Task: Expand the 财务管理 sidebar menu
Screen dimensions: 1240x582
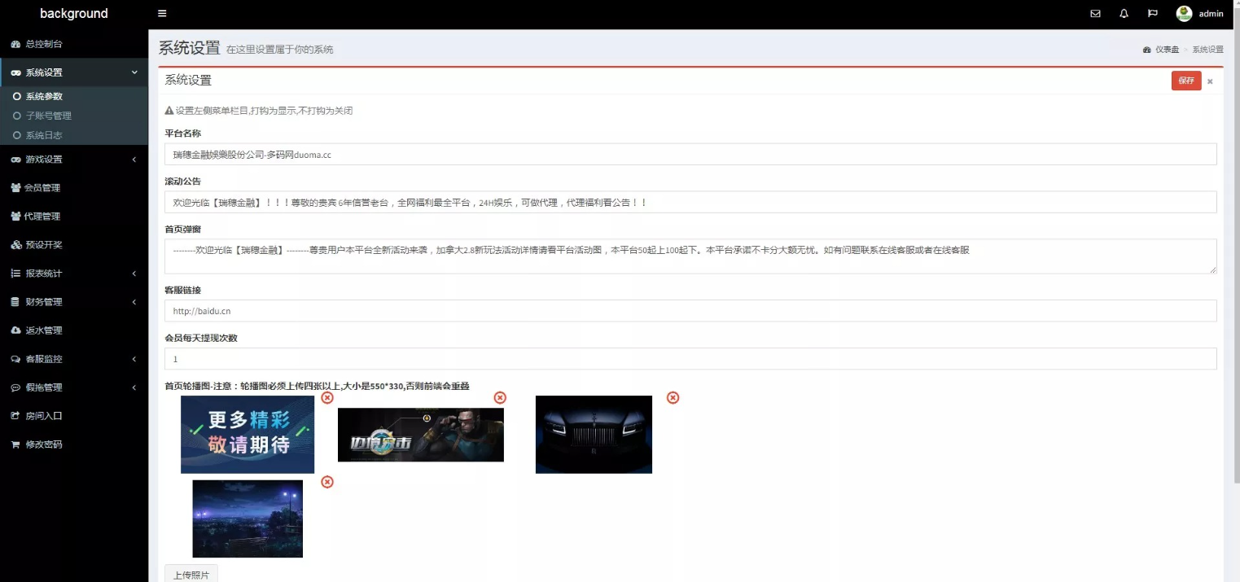Action: 73,302
